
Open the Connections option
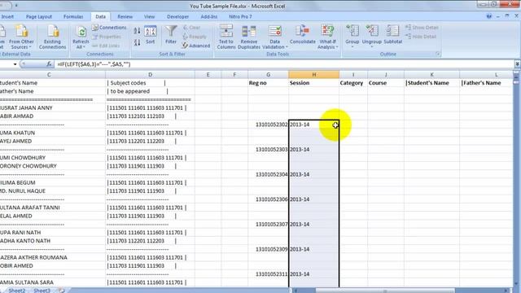[x=109, y=28]
